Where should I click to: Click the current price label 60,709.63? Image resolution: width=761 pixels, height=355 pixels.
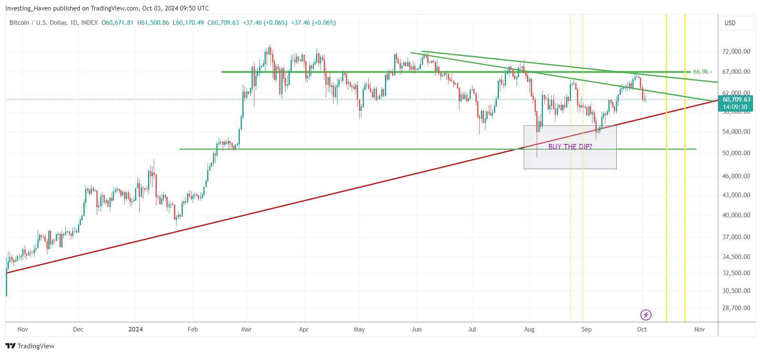[736, 99]
